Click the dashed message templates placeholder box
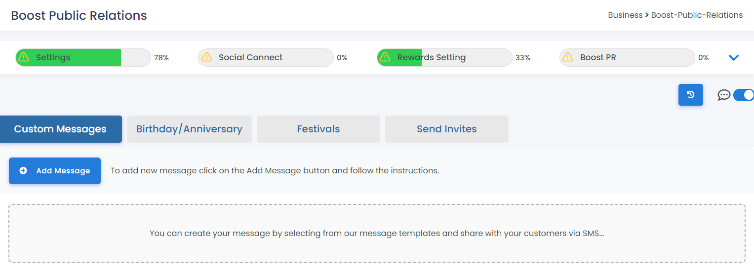The width and height of the screenshot is (754, 279). coord(377,233)
